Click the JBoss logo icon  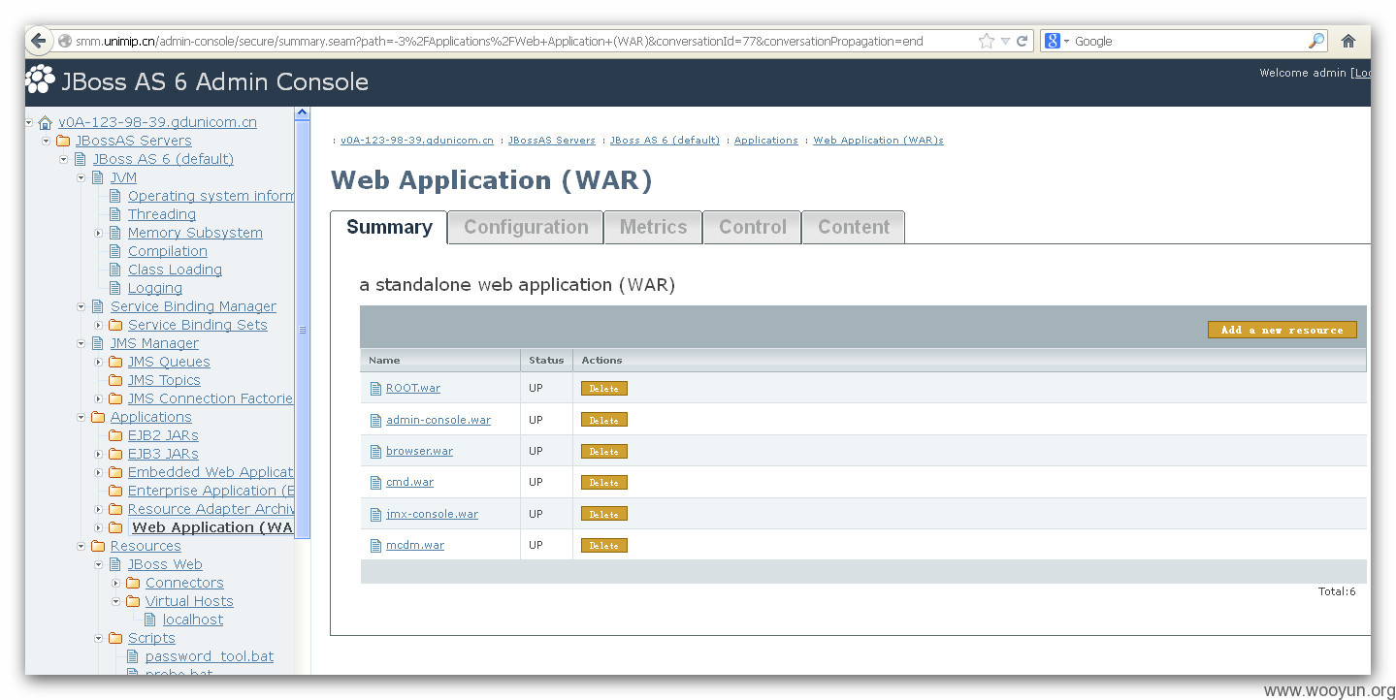tap(41, 80)
